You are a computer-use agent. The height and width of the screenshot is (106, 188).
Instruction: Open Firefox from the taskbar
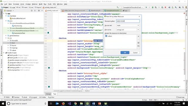pyautogui.click(x=63, y=103)
